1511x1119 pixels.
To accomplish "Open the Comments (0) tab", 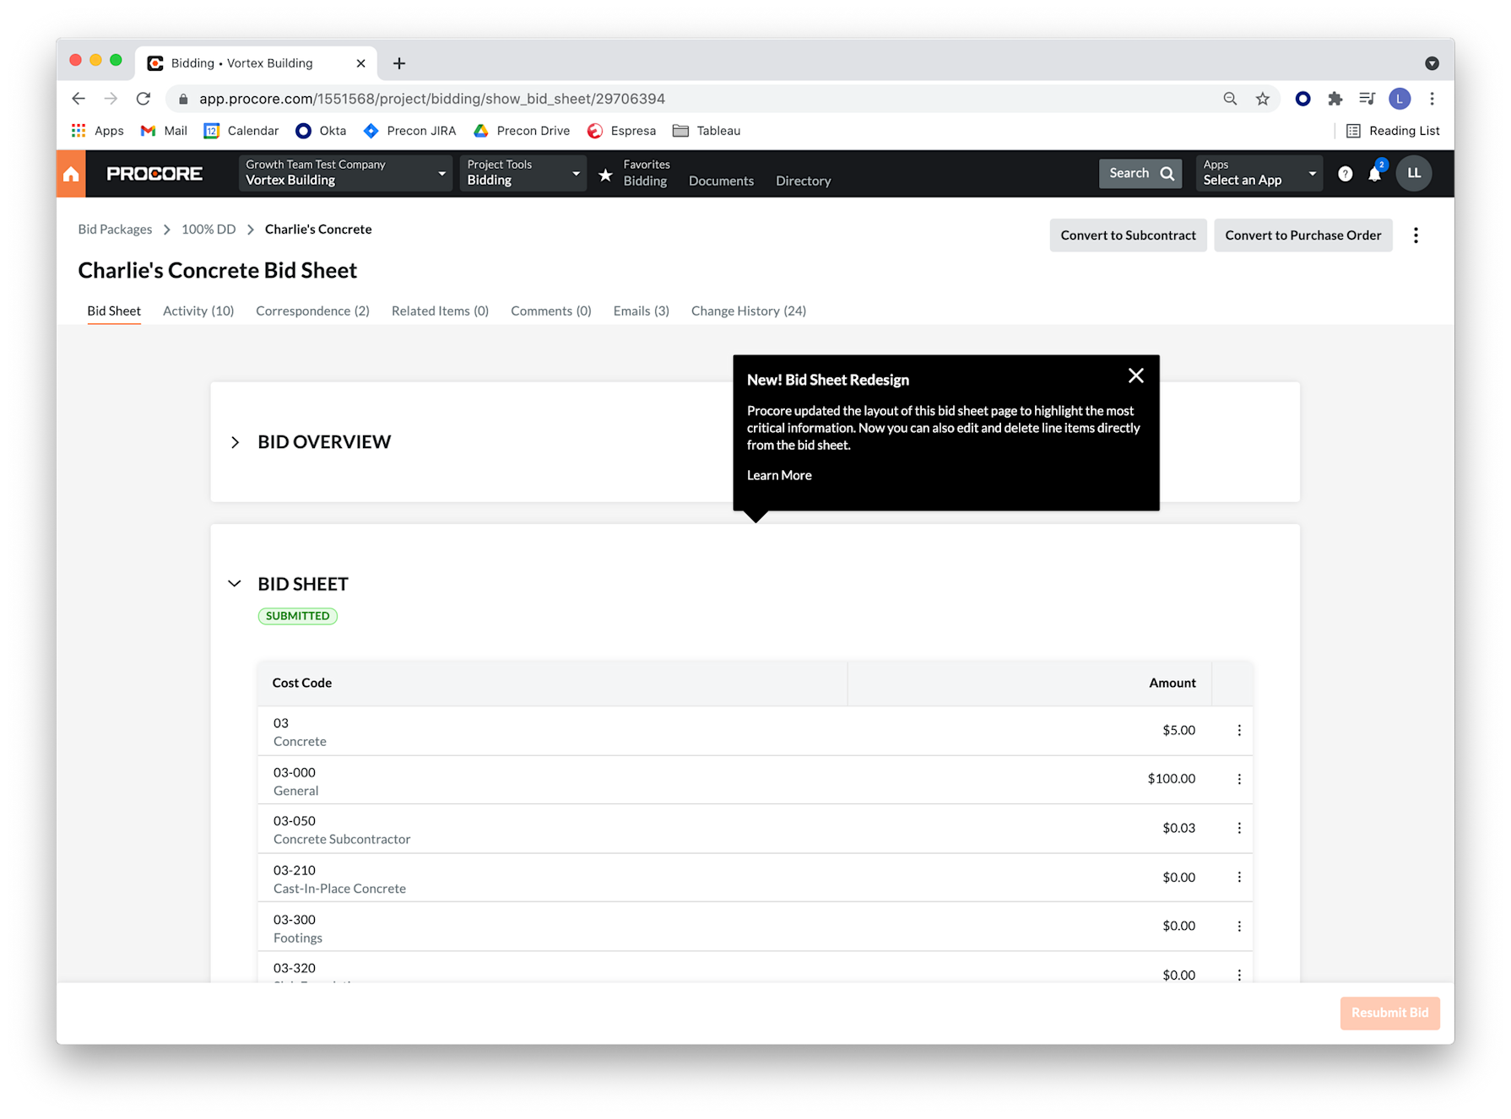I will pos(551,311).
